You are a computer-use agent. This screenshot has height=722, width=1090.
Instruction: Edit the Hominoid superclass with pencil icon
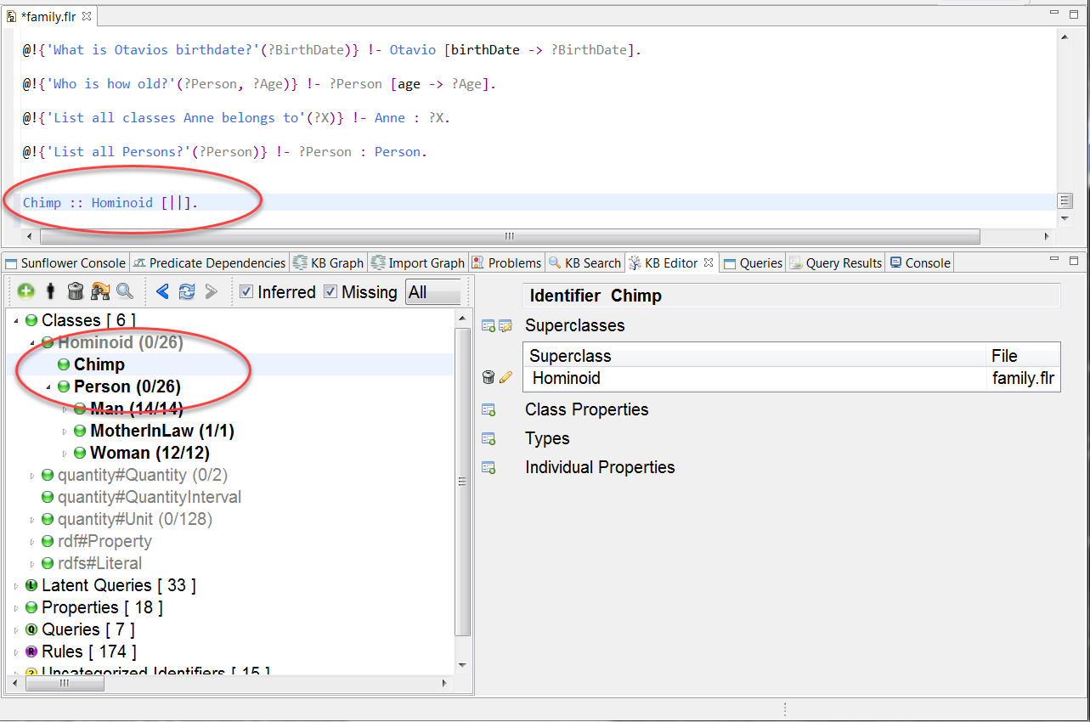[505, 378]
